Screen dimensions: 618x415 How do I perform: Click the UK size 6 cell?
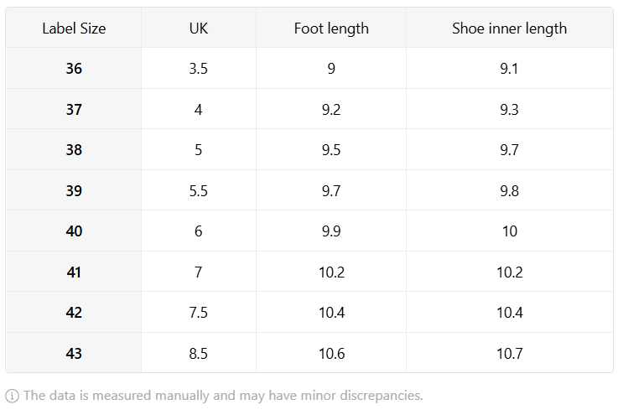(199, 231)
